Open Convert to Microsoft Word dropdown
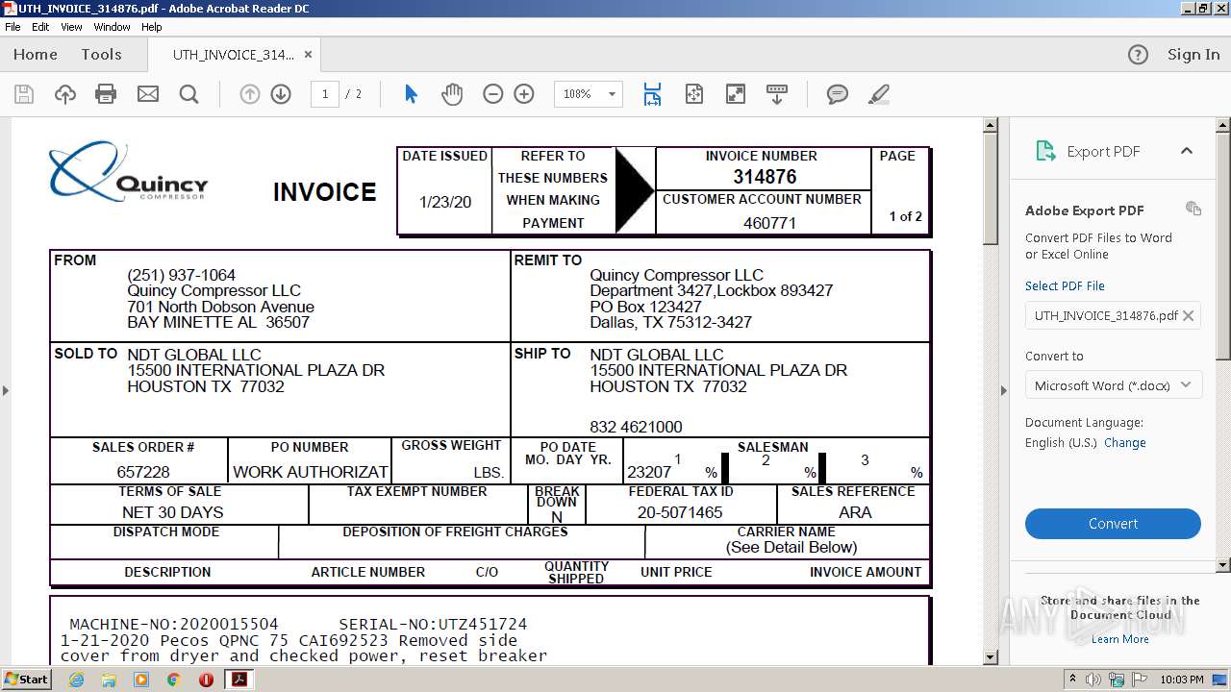The height and width of the screenshot is (692, 1231). 1113,385
